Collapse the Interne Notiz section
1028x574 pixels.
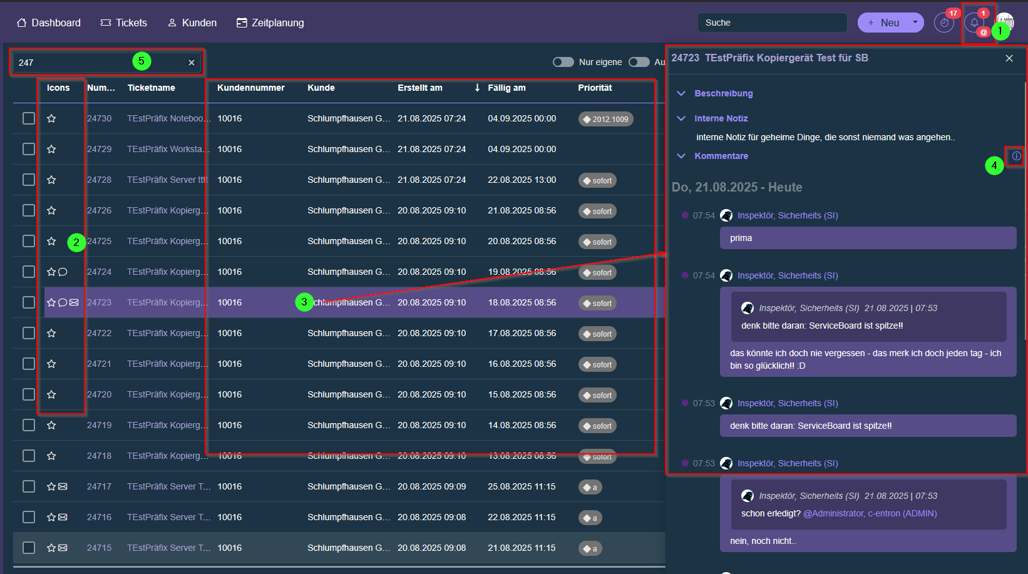[x=681, y=118]
